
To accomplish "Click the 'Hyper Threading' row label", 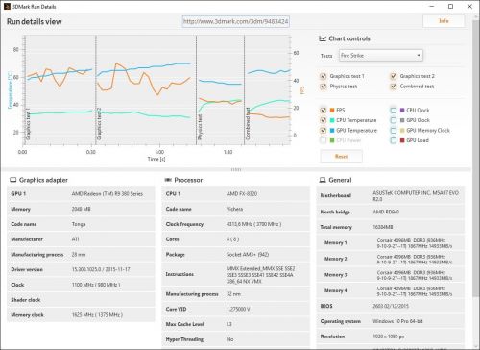I will click(x=184, y=339).
